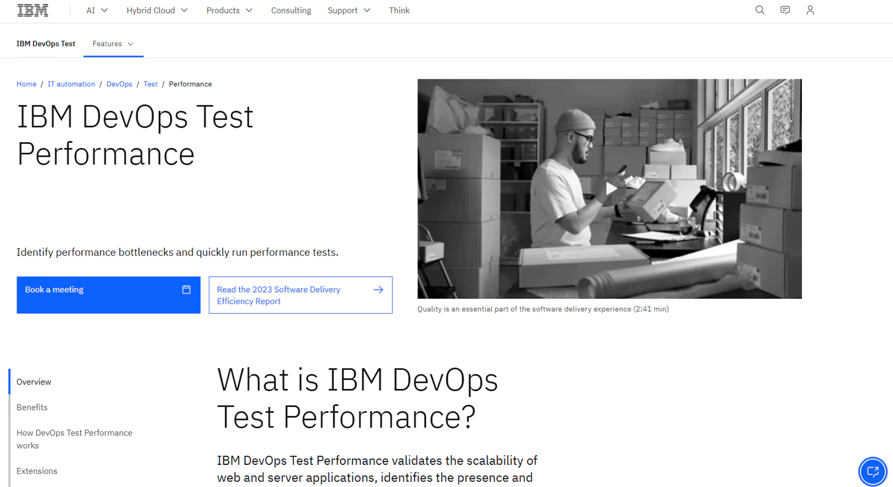The image size is (893, 487).
Task: Open the IT automation breadcrumb link
Action: point(71,84)
